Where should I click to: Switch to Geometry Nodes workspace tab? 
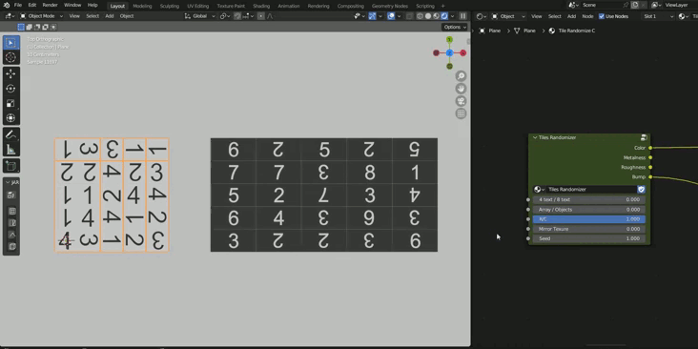[x=389, y=6]
